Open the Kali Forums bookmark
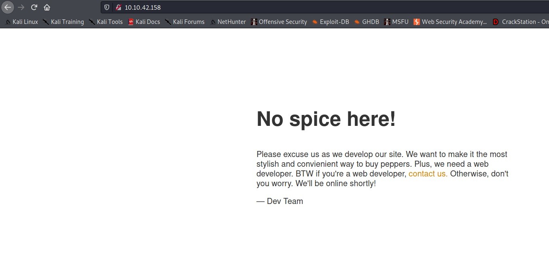This screenshot has height=257, width=549. click(185, 22)
